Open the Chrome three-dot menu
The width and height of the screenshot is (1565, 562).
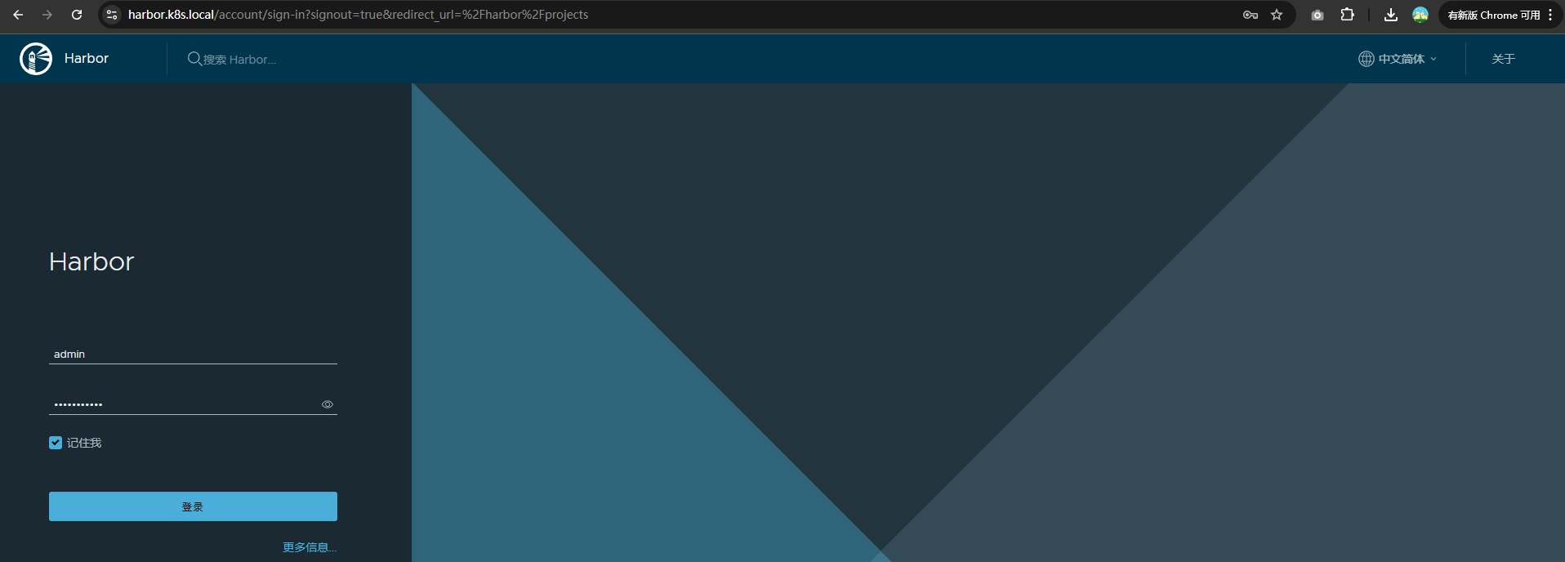tap(1550, 15)
